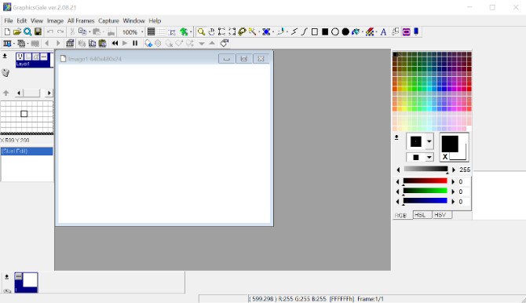Click the New file icon
The height and width of the screenshot is (303, 526).
click(x=7, y=32)
